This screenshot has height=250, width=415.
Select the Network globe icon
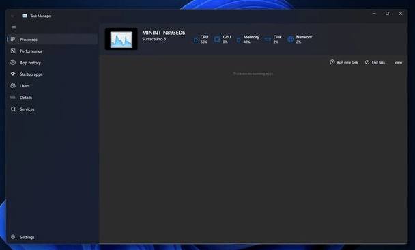click(290, 39)
